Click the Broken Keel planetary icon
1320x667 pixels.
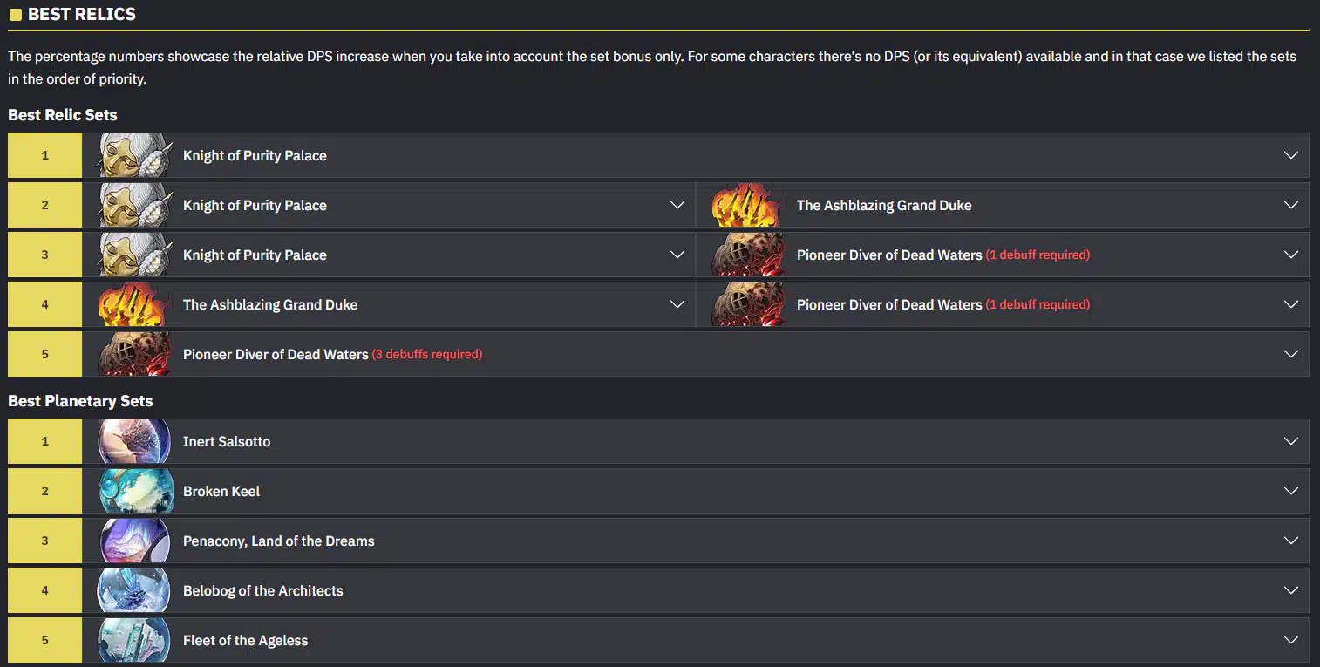(x=133, y=491)
